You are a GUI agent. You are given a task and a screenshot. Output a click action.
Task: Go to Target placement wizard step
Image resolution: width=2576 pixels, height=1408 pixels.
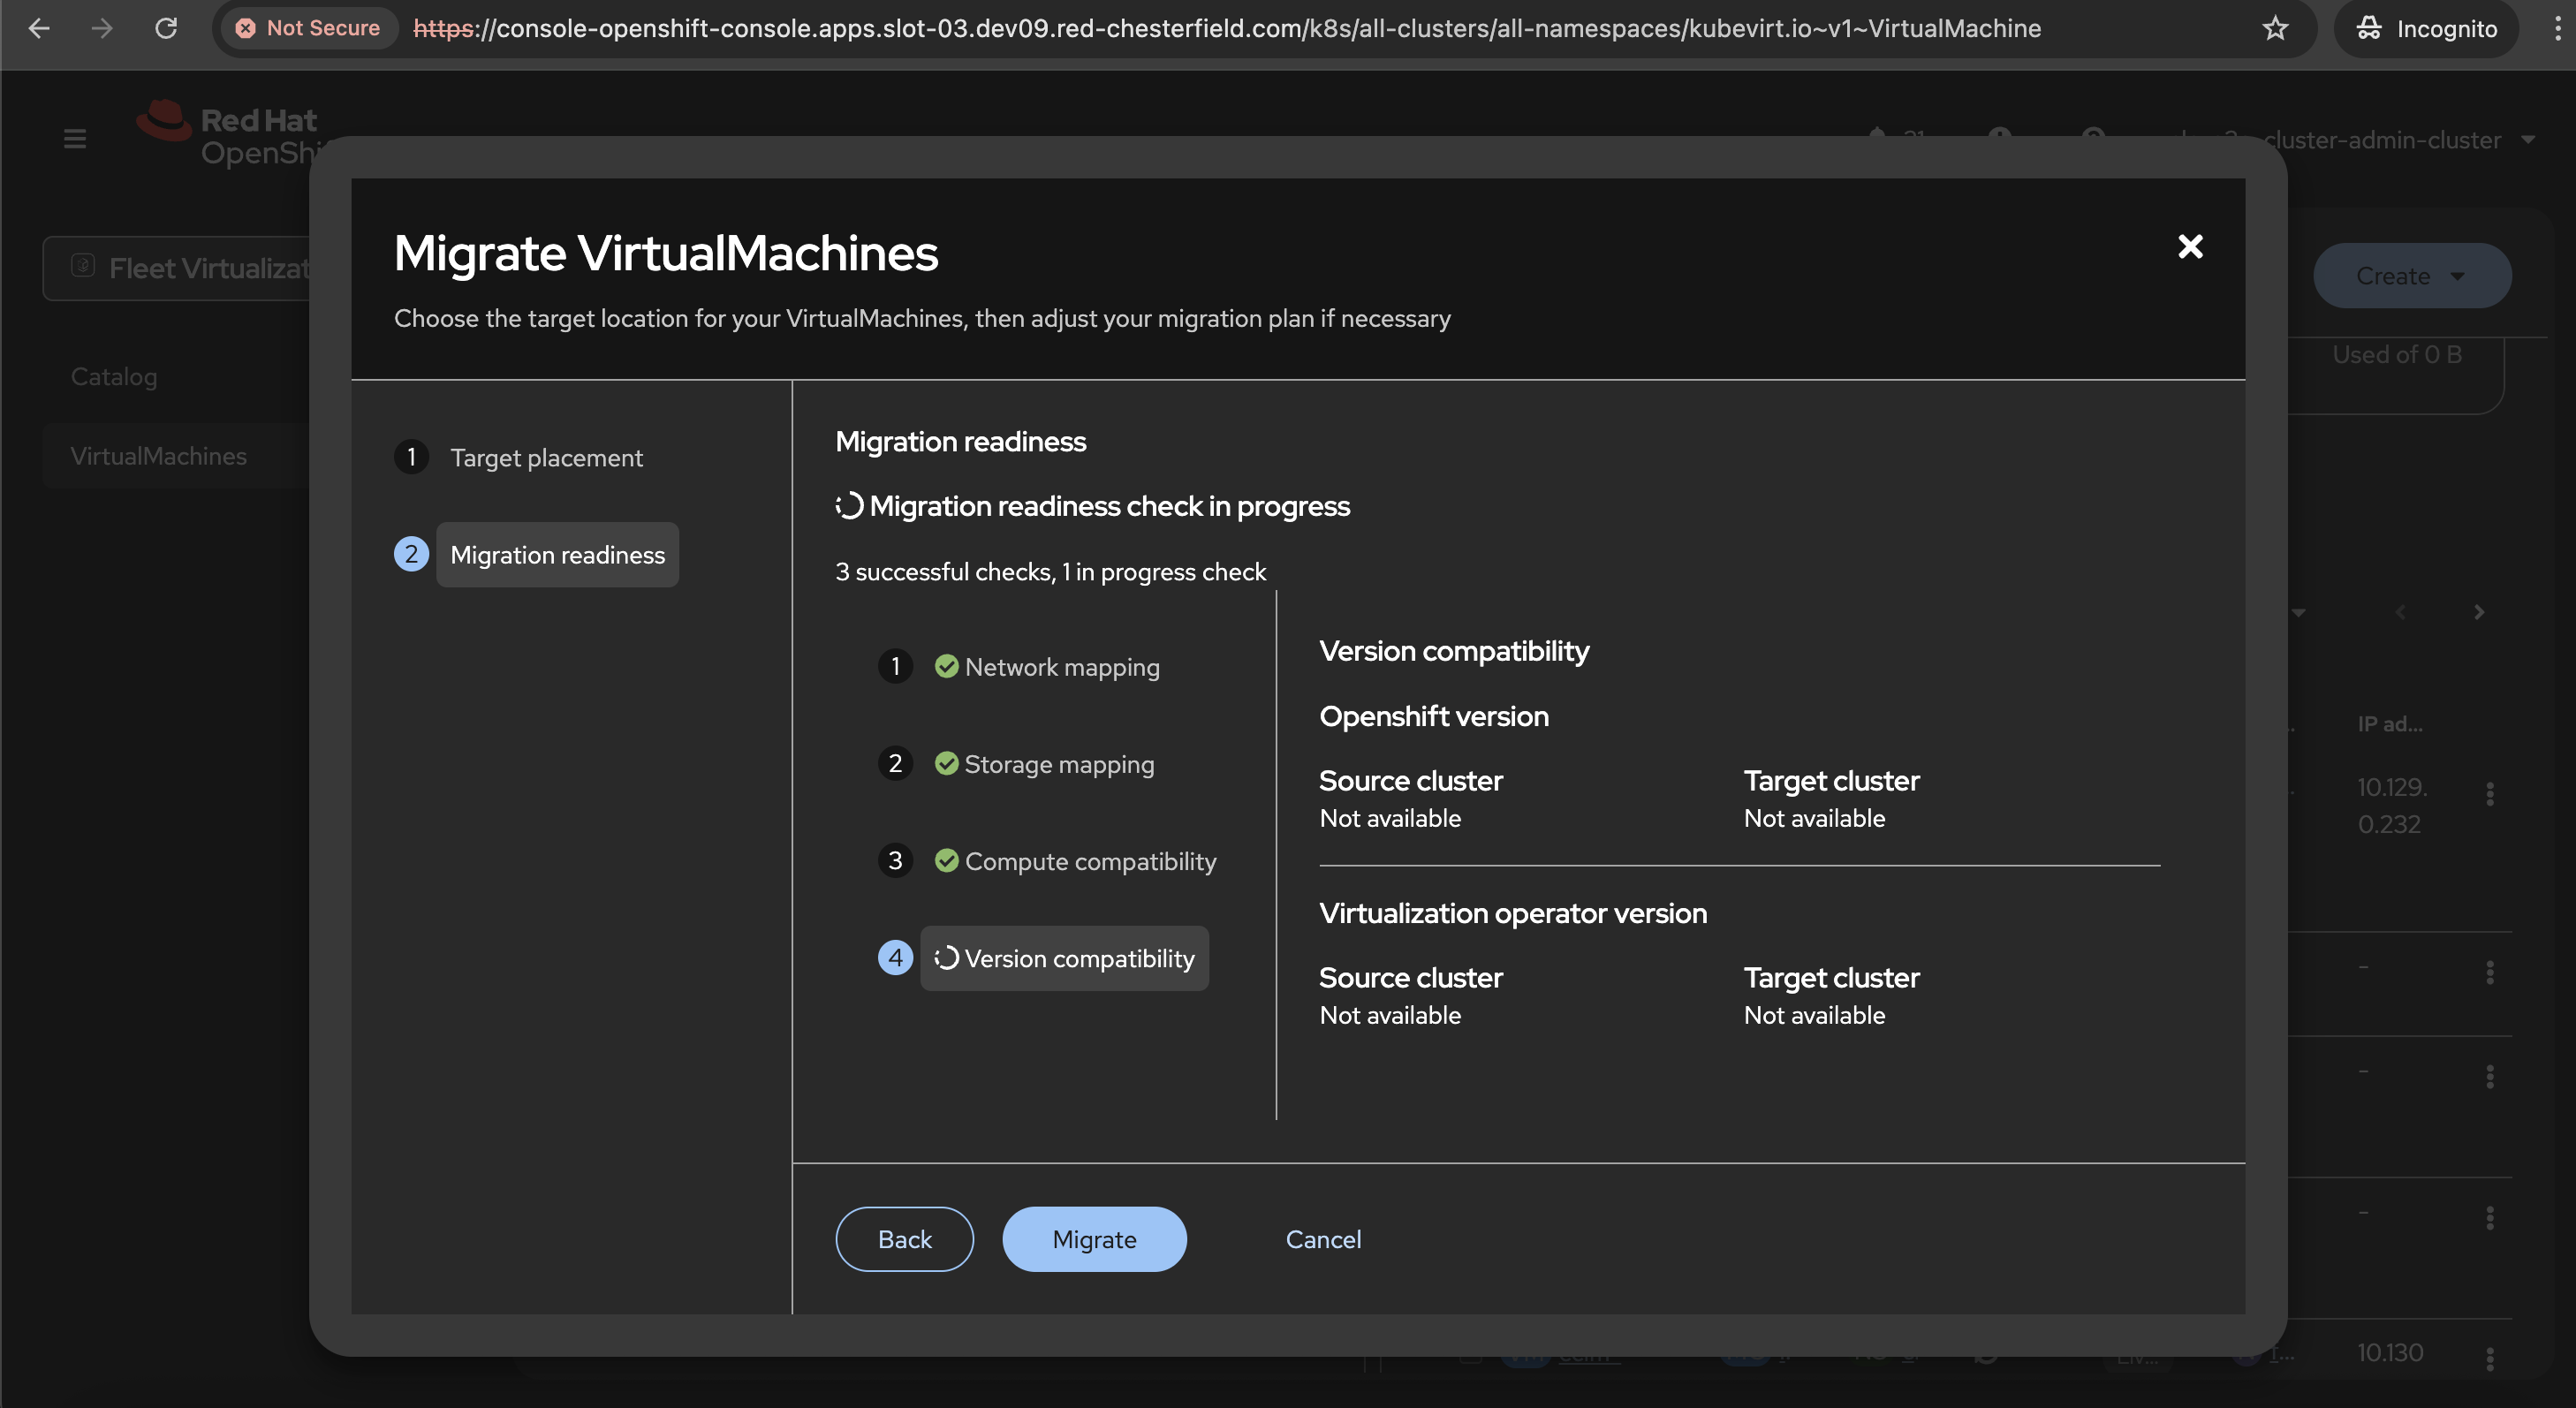click(546, 458)
